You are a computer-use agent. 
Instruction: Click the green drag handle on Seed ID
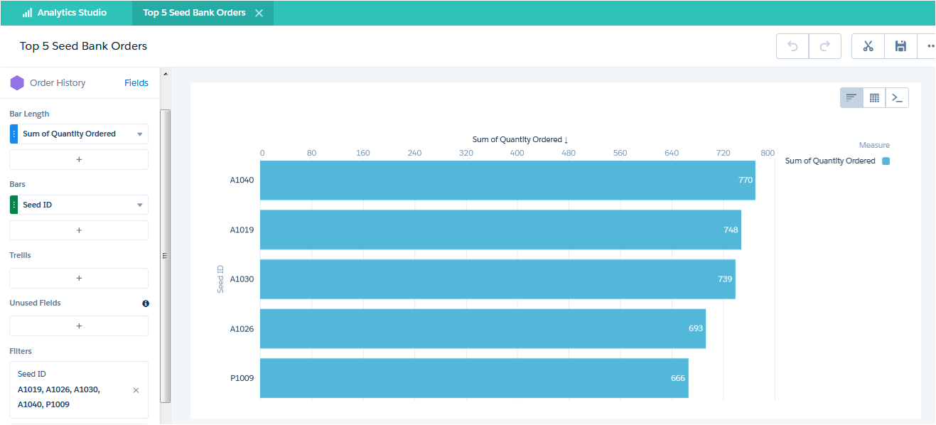[14, 205]
